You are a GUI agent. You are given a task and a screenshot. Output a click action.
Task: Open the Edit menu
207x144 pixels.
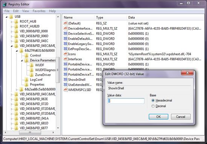(x=16, y=11)
